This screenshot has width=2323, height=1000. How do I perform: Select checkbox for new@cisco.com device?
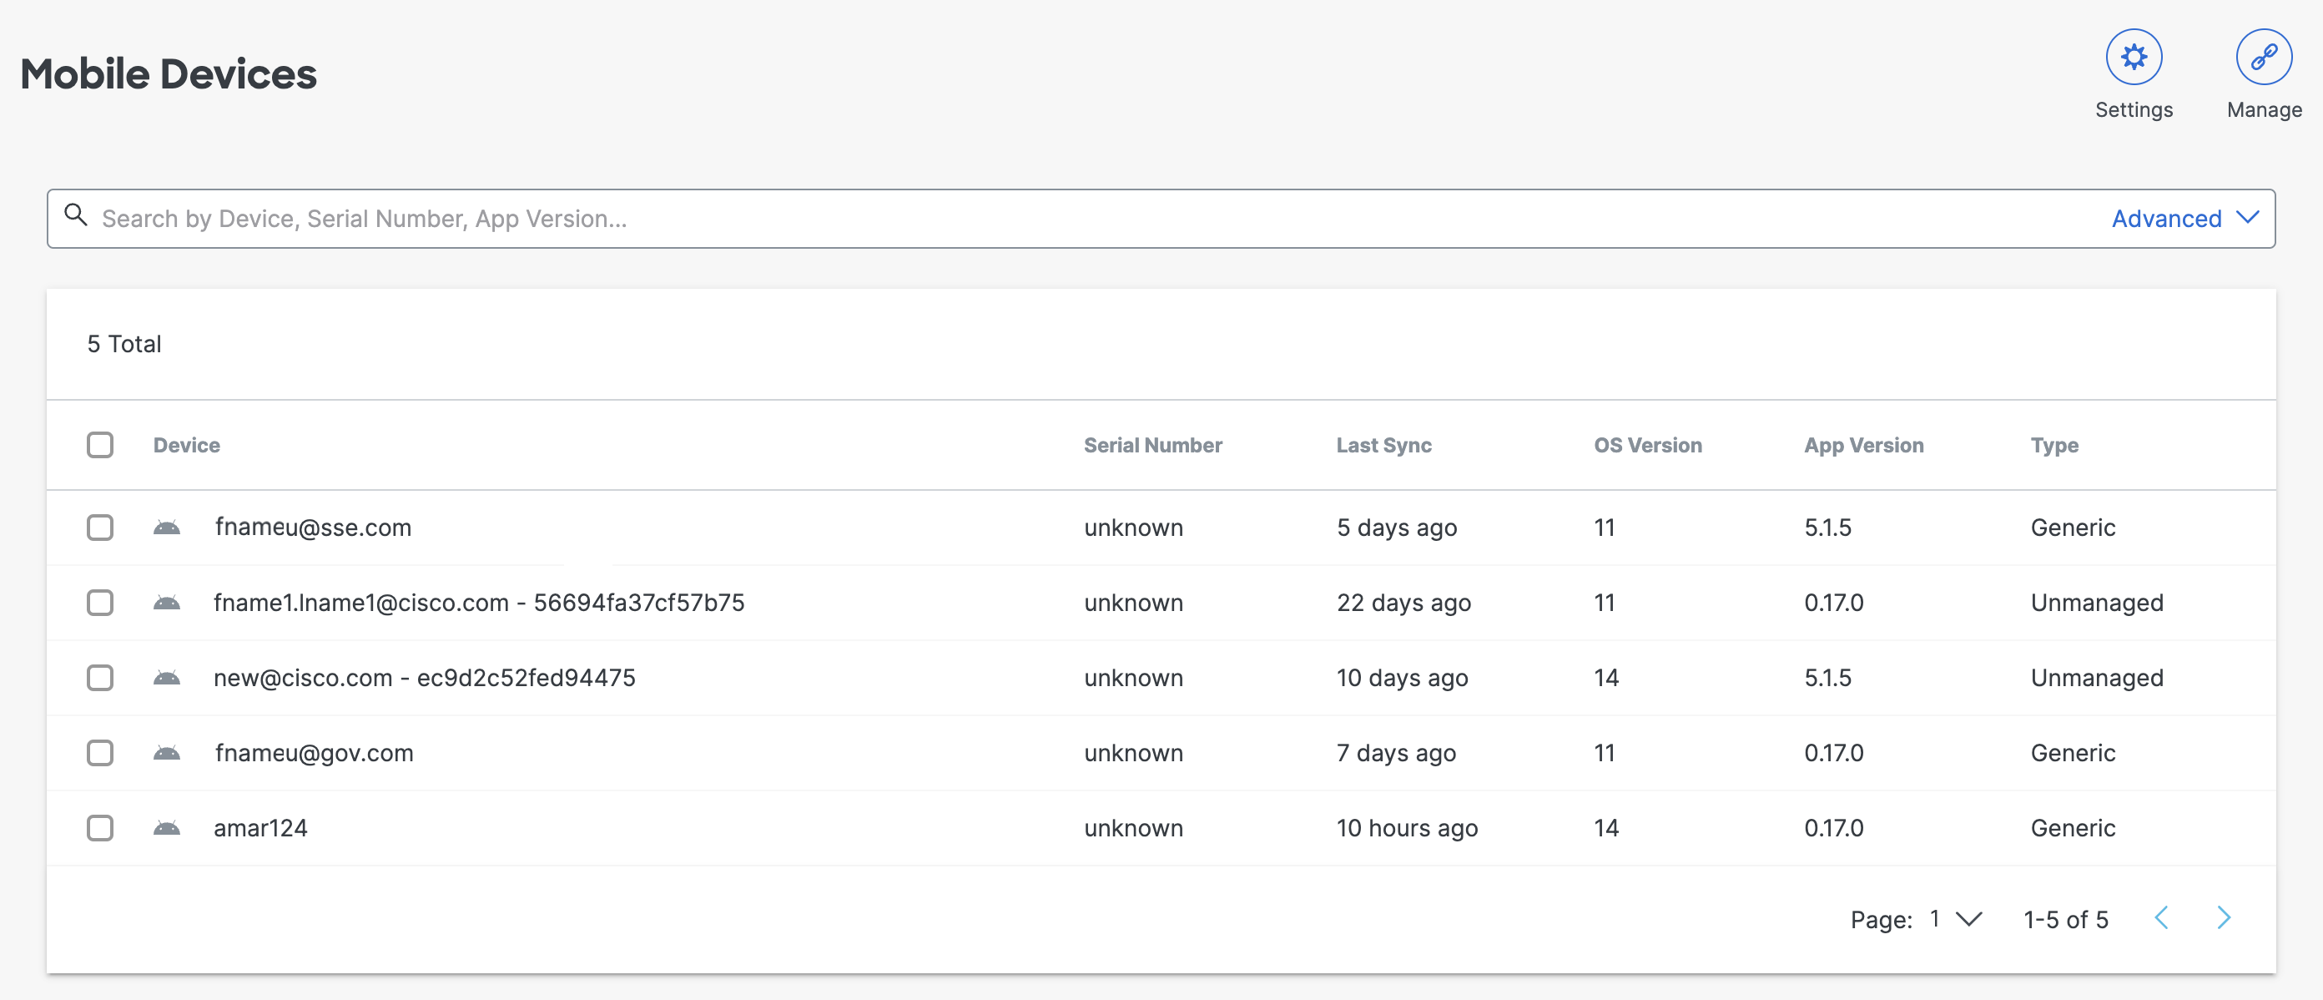tap(100, 678)
